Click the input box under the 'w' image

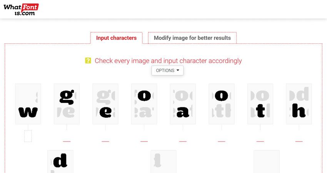pos(28,136)
